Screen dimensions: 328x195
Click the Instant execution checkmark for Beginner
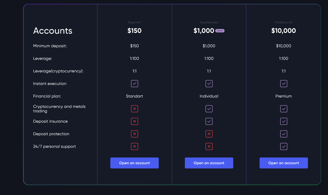click(x=134, y=84)
